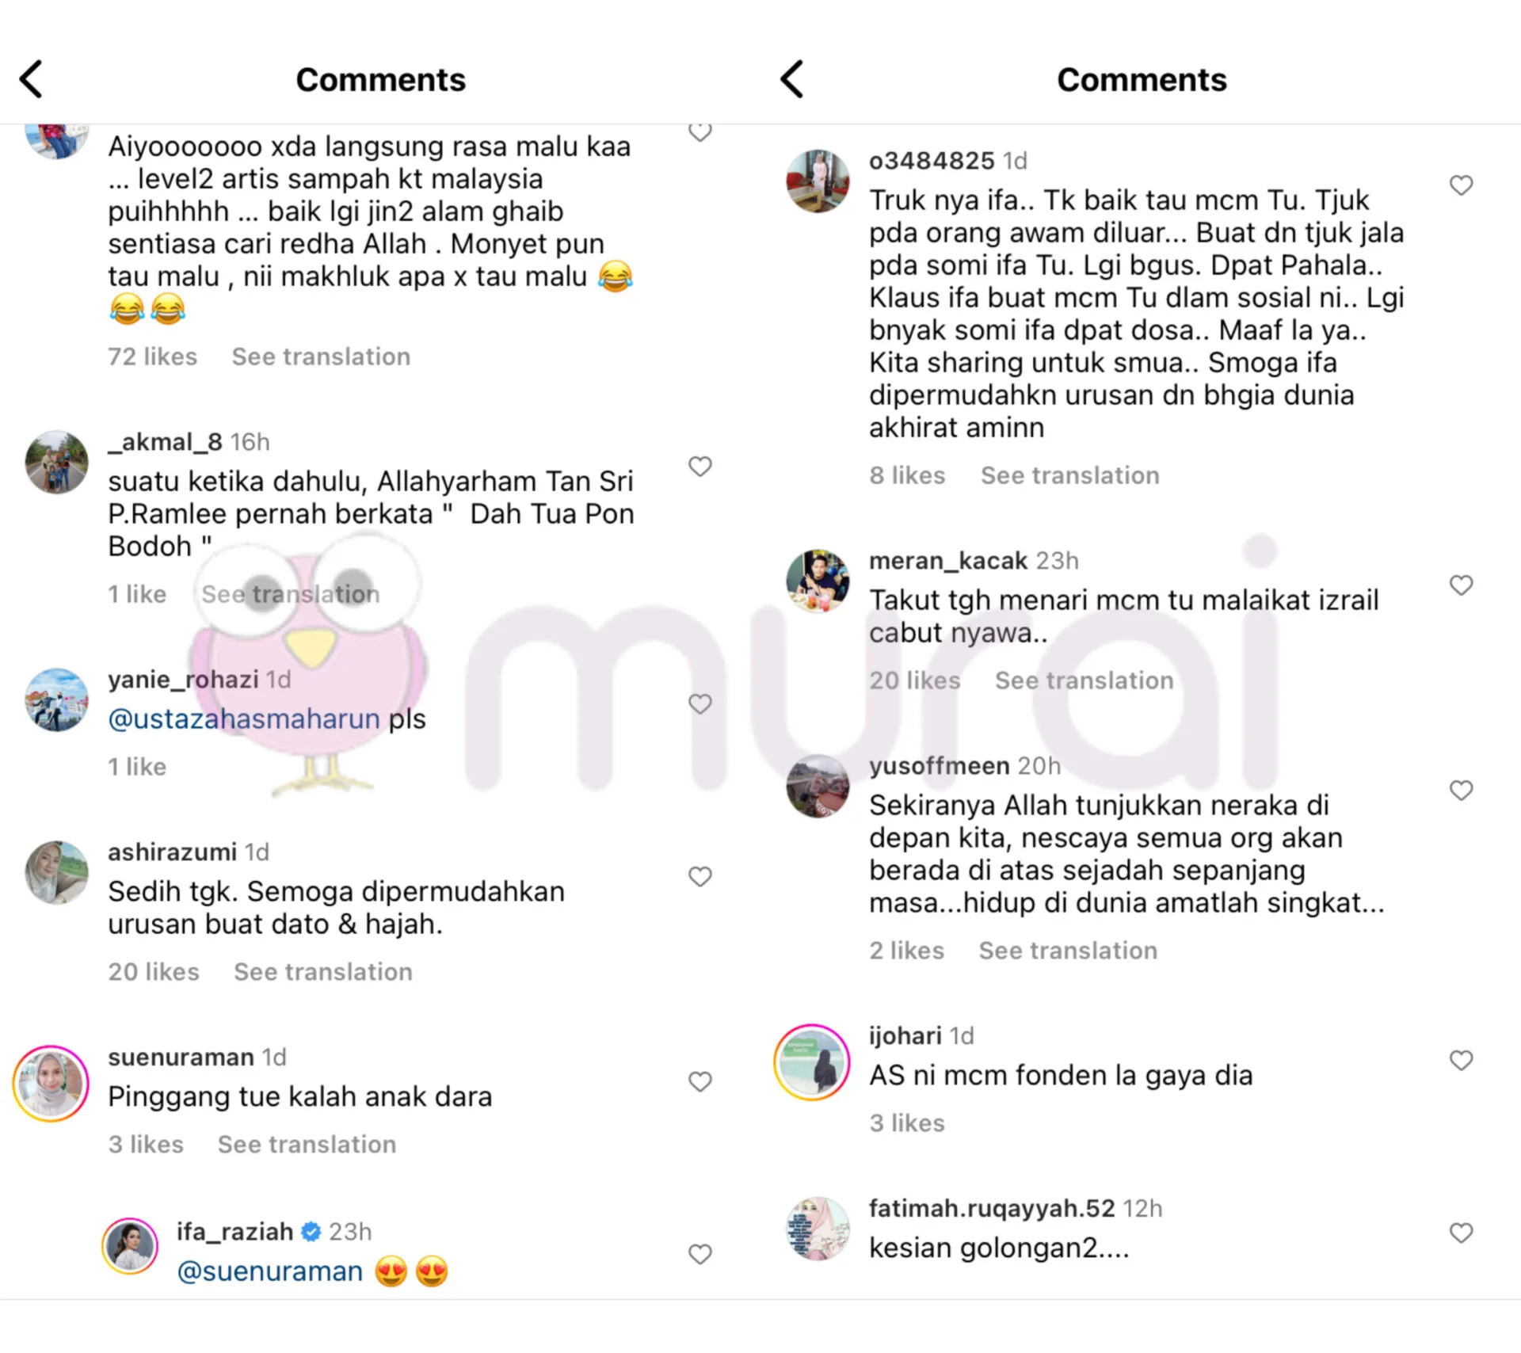Open @ustazahasmaharun mention link

click(244, 719)
